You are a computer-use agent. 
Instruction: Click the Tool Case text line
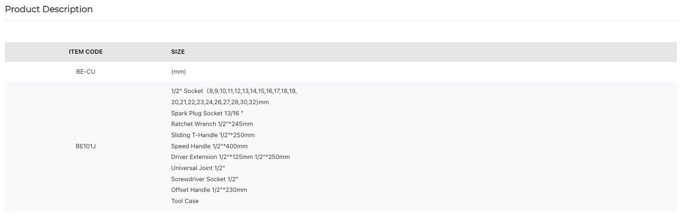[x=185, y=201]
